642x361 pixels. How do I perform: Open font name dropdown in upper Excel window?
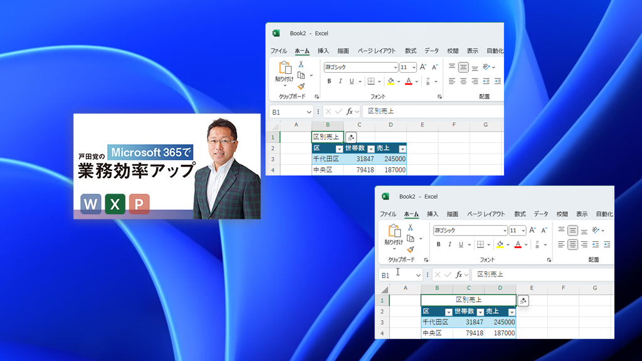396,67
